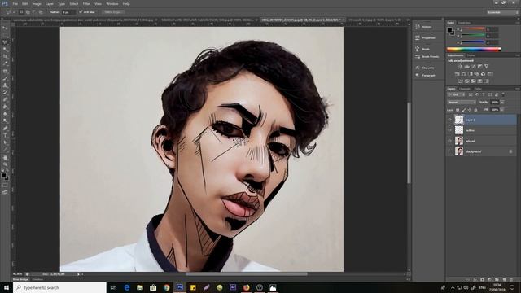
Task: Select 'Intersect with selection' mode
Action: tap(41, 12)
